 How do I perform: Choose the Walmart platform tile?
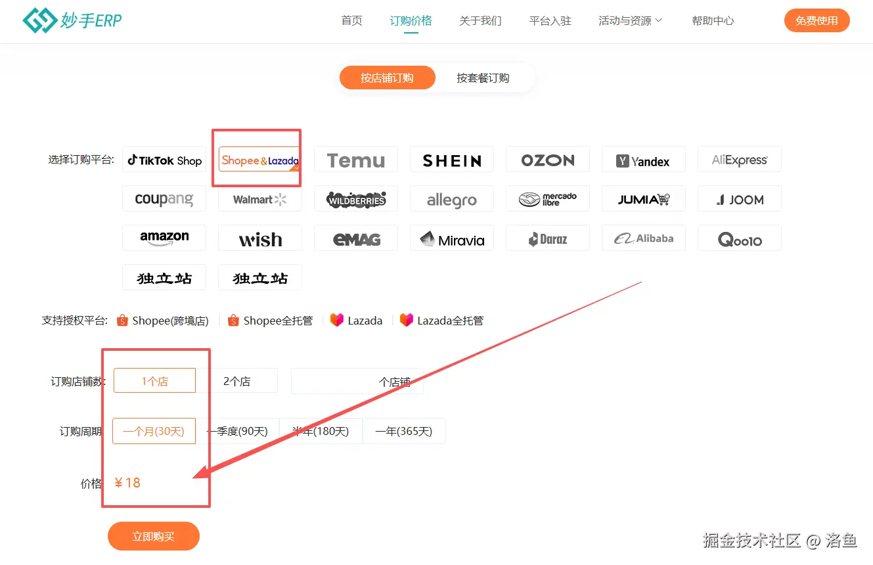coord(260,199)
